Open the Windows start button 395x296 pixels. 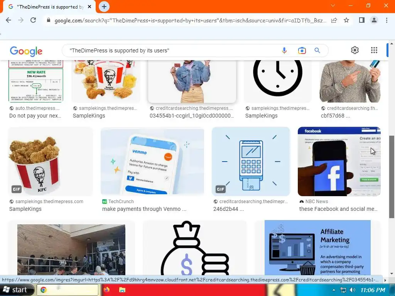tap(17, 290)
